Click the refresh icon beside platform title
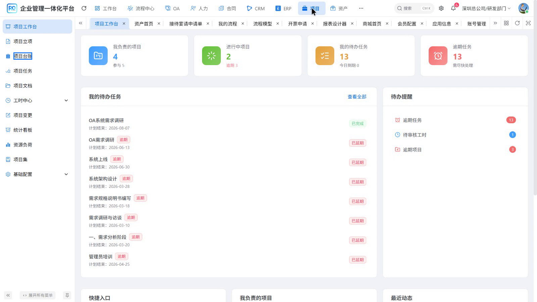 pos(84,8)
